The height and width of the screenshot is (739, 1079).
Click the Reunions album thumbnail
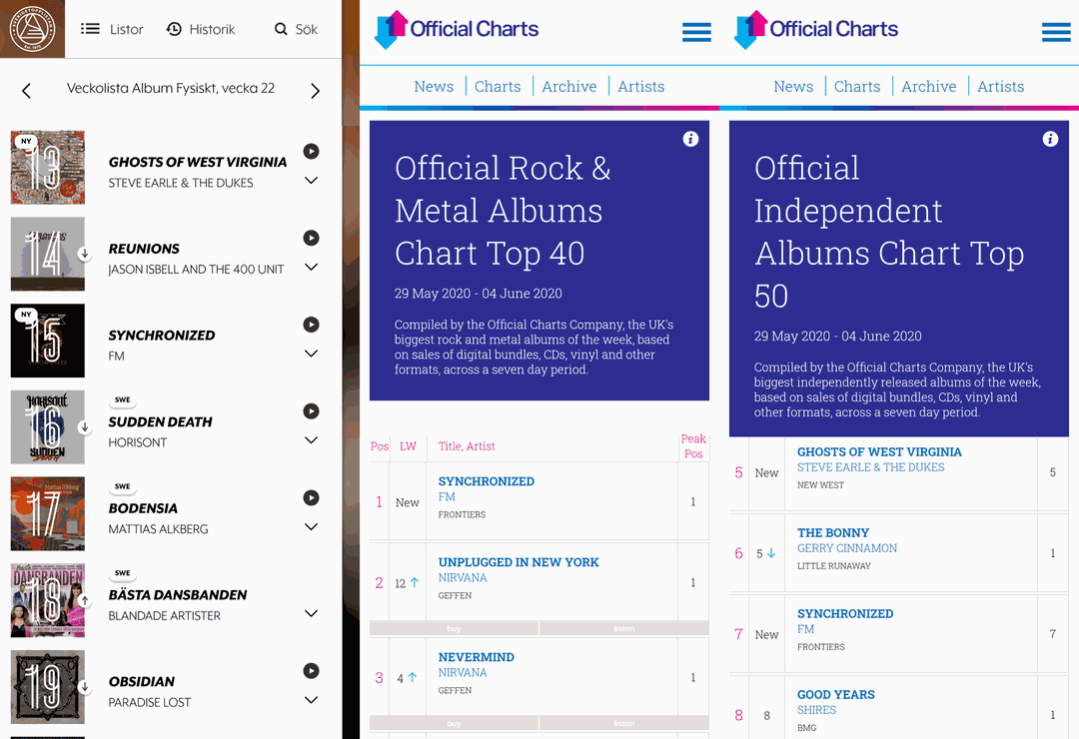click(47, 254)
